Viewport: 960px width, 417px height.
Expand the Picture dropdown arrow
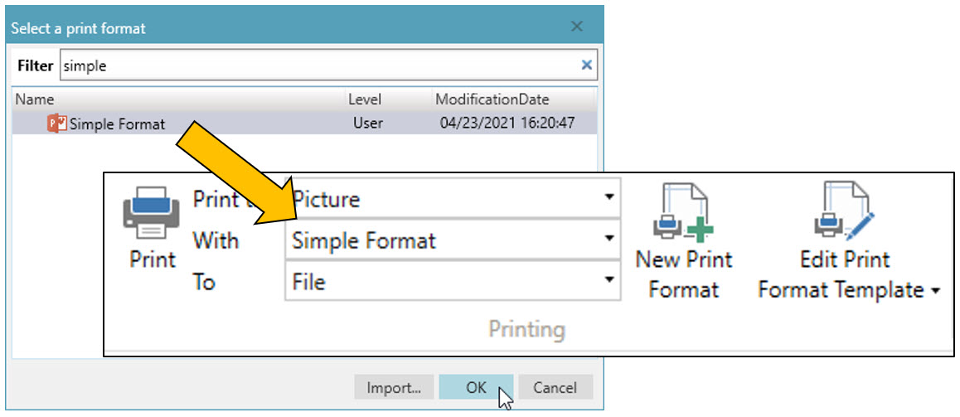pos(609,198)
